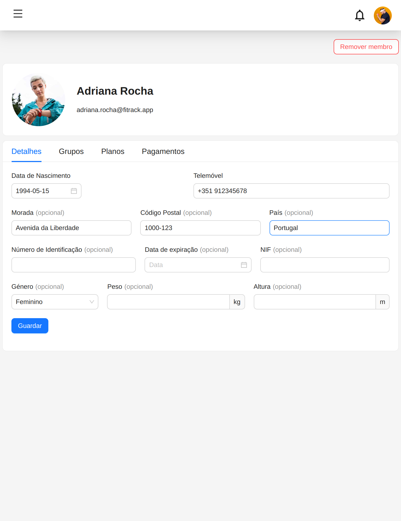The height and width of the screenshot is (521, 401).
Task: Click the Data de Nascimento date field
Action: 46,191
